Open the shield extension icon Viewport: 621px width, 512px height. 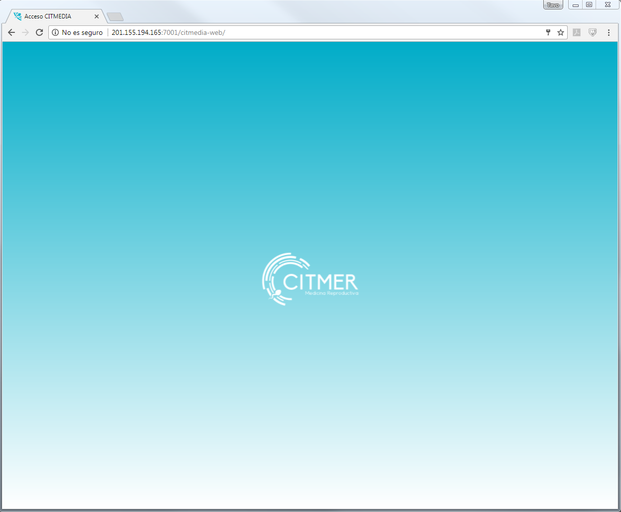593,32
